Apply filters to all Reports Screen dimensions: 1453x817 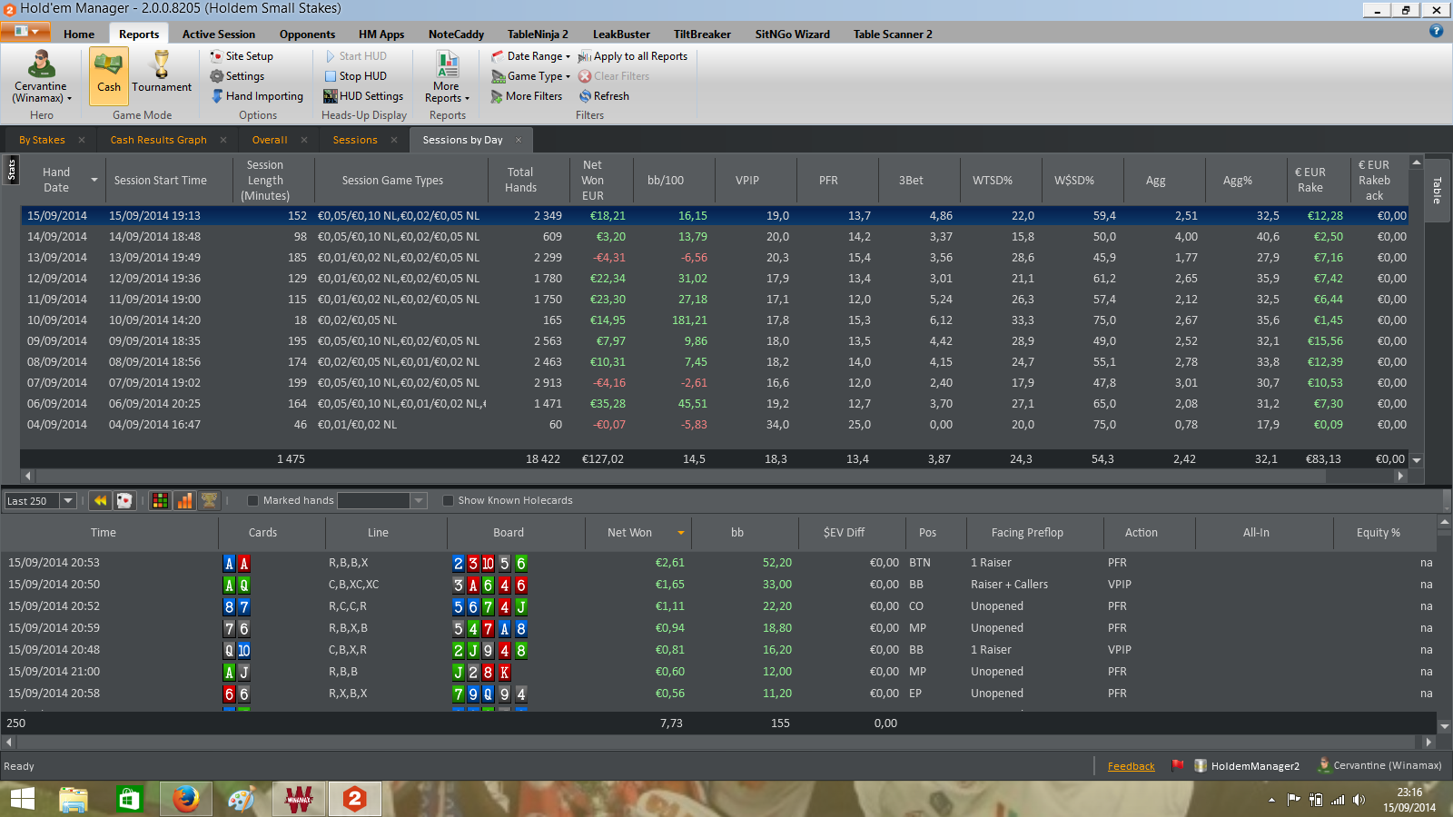click(633, 56)
